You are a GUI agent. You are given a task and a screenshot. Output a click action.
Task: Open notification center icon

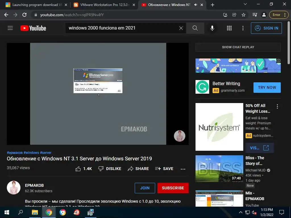pyautogui.click(x=282, y=212)
